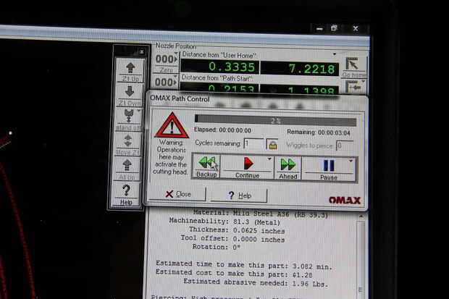Open the Pause button dropdown arrow
The width and height of the screenshot is (449, 299).
[351, 161]
